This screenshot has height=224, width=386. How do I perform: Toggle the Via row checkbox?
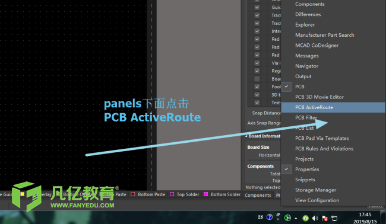point(257,63)
